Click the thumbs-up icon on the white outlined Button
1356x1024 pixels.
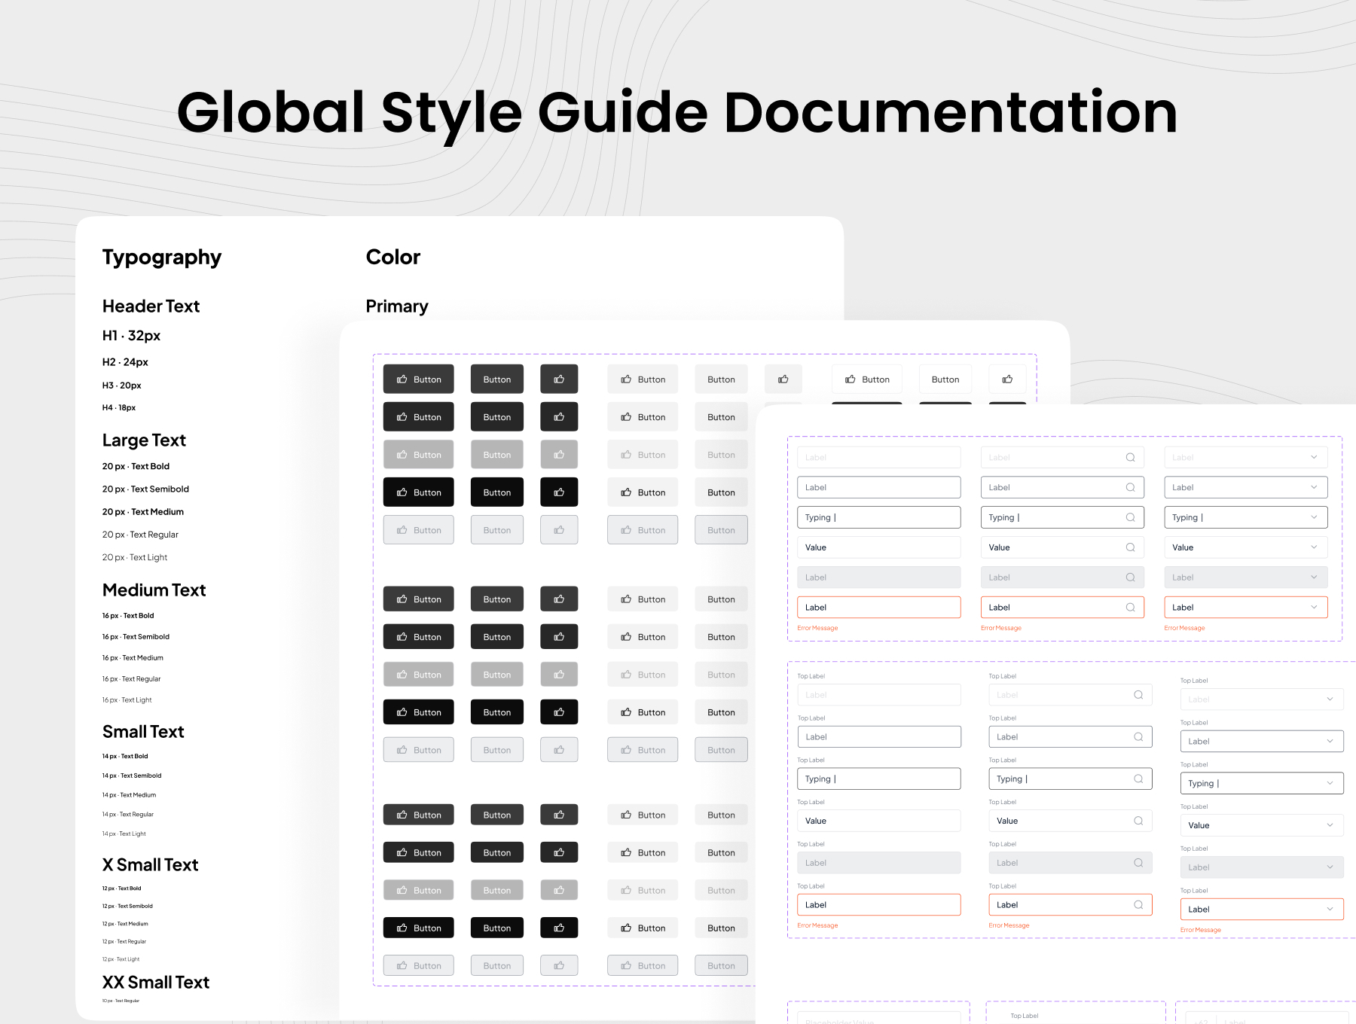pos(851,379)
